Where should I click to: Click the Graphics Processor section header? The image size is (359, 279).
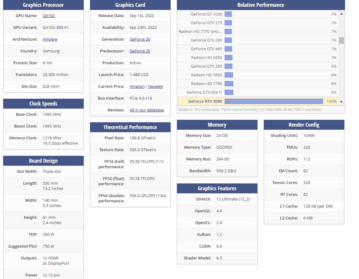43,5
